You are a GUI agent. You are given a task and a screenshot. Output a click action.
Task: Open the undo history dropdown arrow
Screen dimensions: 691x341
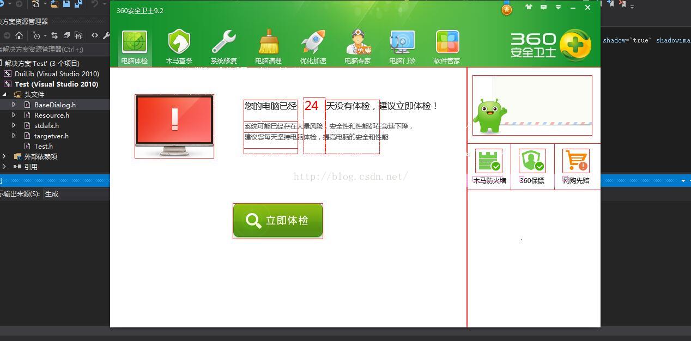point(104,4)
